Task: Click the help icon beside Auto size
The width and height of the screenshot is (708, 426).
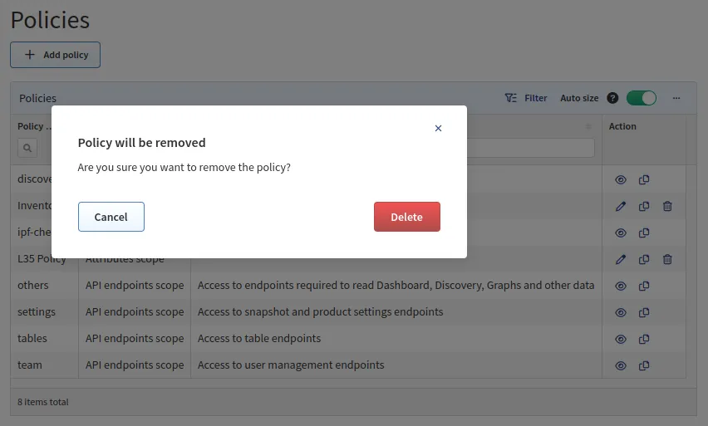Action: pos(612,98)
